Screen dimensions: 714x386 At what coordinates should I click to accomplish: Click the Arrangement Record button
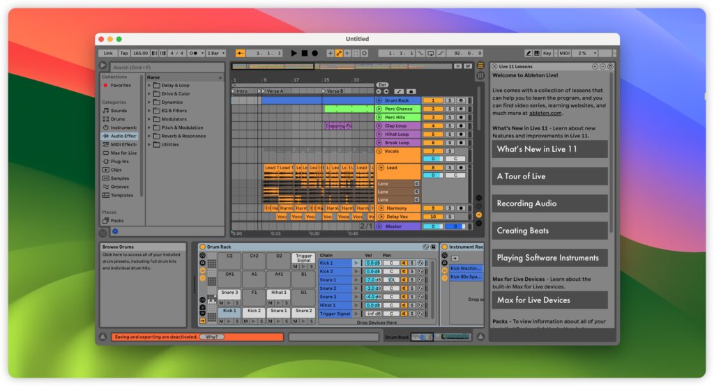point(314,53)
